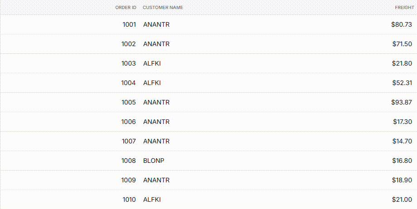Select order ID 1007
This screenshot has width=417, height=209.
click(129, 141)
